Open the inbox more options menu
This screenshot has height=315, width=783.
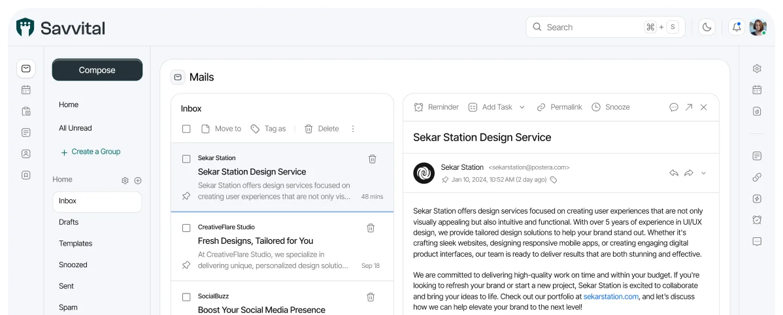[x=353, y=129]
